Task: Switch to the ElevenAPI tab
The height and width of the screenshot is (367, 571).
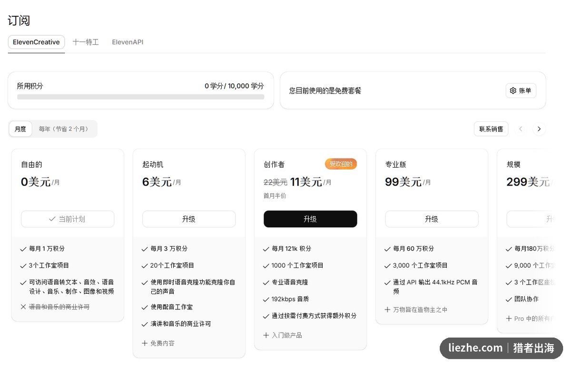Action: point(128,42)
